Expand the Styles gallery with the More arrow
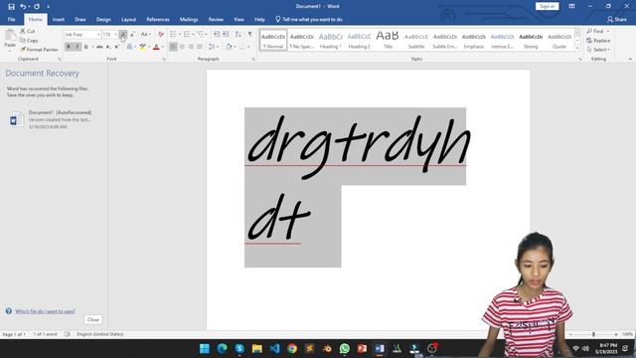This screenshot has width=636, height=358. pyautogui.click(x=577, y=49)
